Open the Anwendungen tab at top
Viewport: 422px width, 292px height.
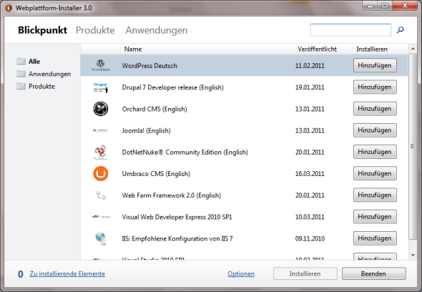pos(157,30)
